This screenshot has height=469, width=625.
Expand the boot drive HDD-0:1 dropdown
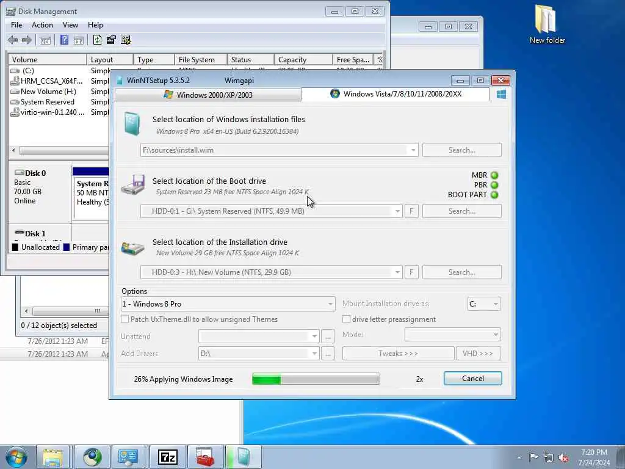click(x=397, y=211)
